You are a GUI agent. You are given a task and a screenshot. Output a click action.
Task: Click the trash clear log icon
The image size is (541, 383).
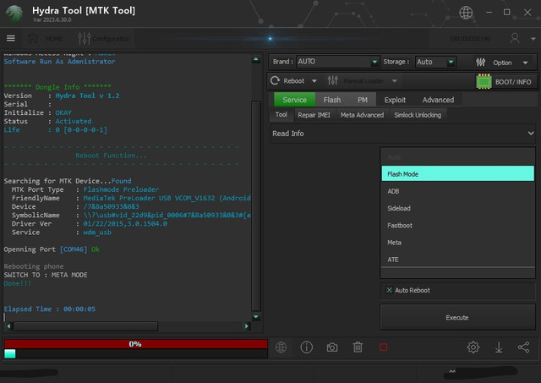click(358, 347)
